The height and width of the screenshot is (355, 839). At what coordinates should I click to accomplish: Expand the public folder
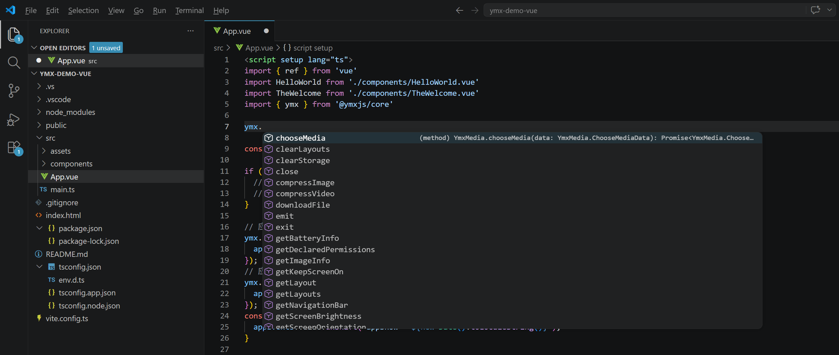coord(39,125)
